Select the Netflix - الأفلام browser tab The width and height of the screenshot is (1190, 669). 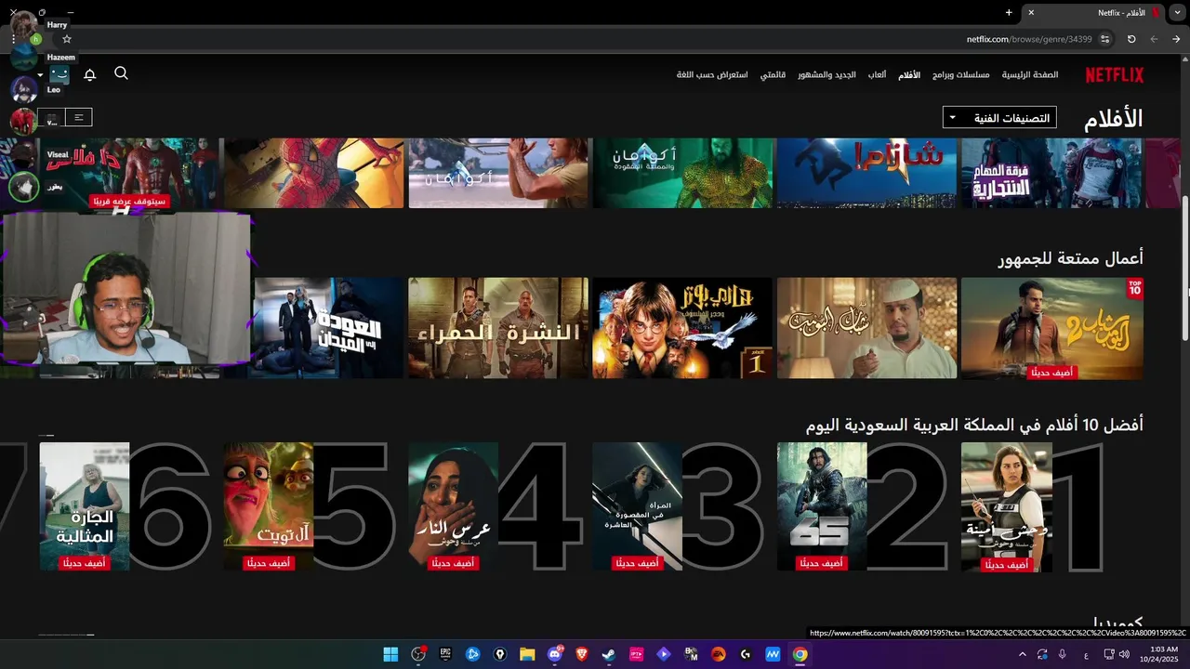coord(1092,12)
